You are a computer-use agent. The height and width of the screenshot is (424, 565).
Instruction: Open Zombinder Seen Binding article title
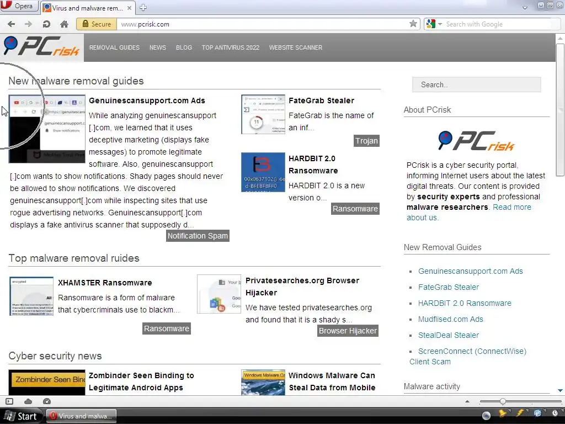pyautogui.click(x=141, y=381)
